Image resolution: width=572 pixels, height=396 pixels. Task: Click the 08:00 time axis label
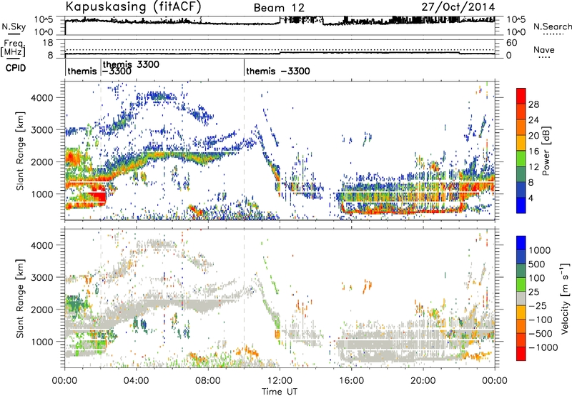coord(207,381)
